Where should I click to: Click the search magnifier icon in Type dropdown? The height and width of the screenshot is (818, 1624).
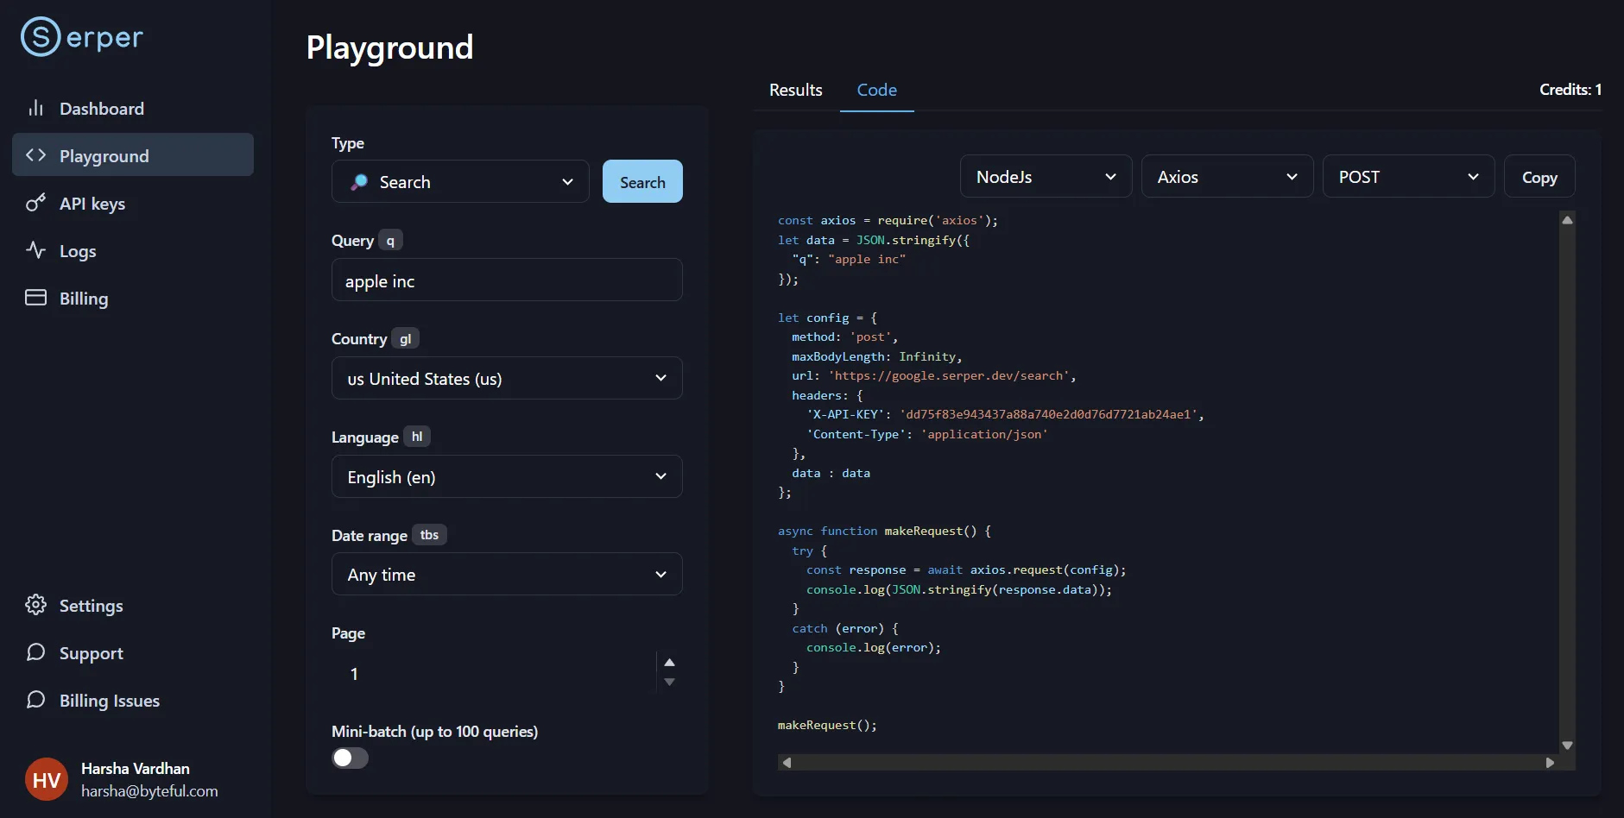[359, 182]
